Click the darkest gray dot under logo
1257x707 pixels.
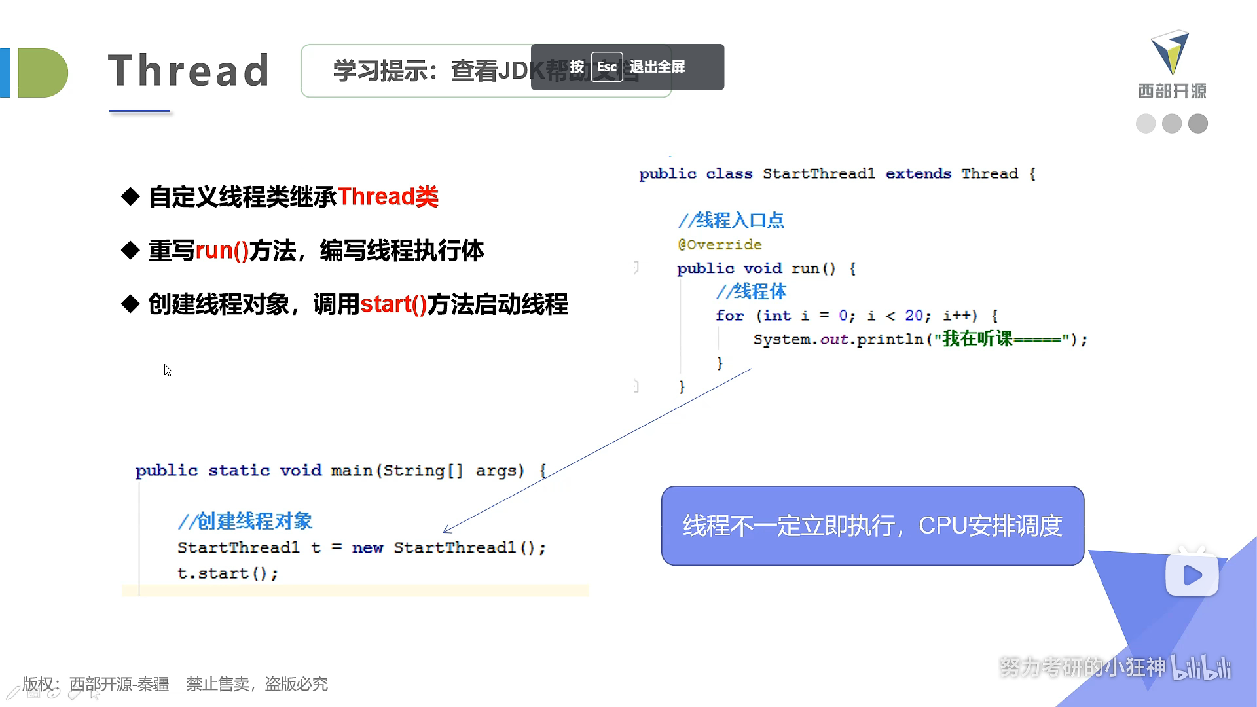[1198, 123]
